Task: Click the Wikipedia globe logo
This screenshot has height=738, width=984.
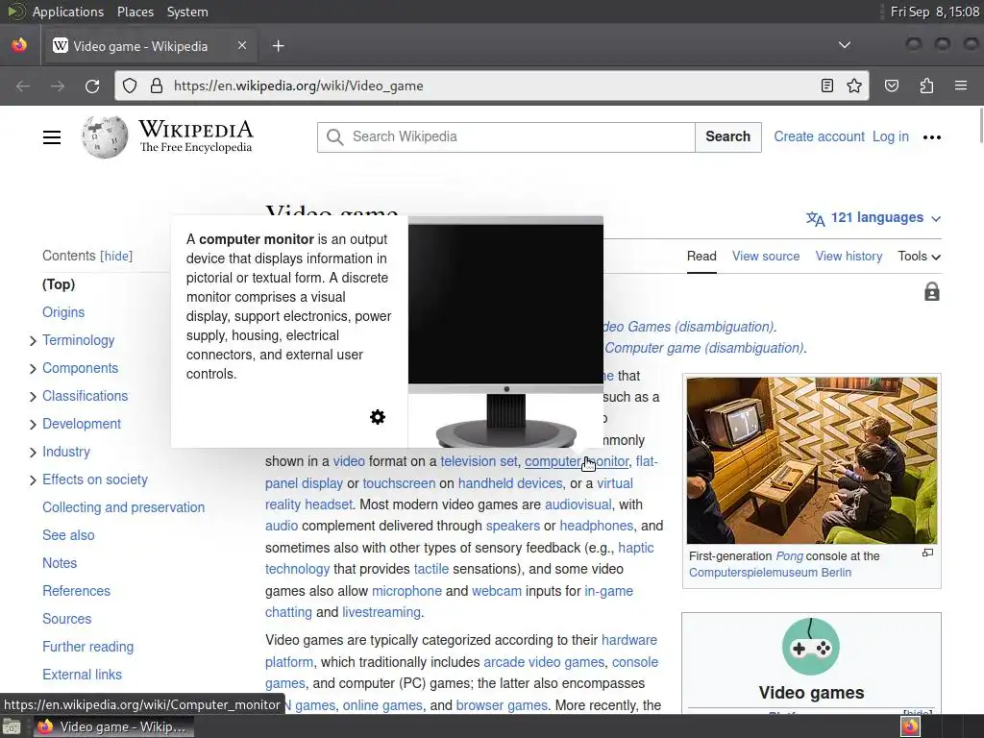Action: pos(104,136)
